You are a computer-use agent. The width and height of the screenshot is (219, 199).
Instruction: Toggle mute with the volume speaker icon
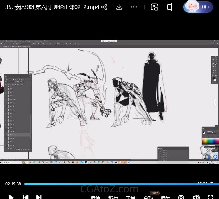pyautogui.click(x=196, y=197)
